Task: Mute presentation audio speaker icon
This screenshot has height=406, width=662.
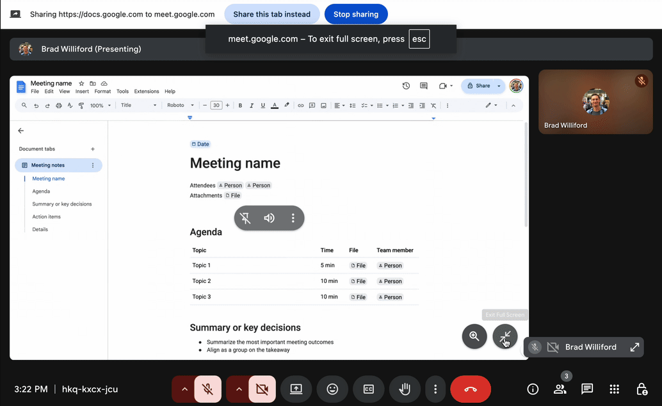Action: (269, 218)
